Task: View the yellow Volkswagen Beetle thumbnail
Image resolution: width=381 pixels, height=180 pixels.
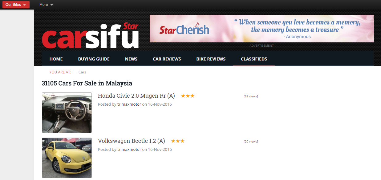Action: tap(67, 158)
